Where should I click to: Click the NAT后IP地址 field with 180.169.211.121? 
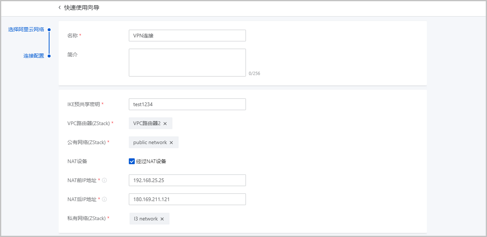[x=187, y=199]
